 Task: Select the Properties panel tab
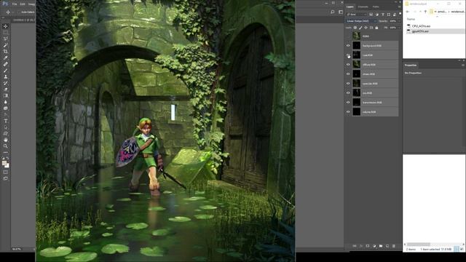pyautogui.click(x=411, y=65)
